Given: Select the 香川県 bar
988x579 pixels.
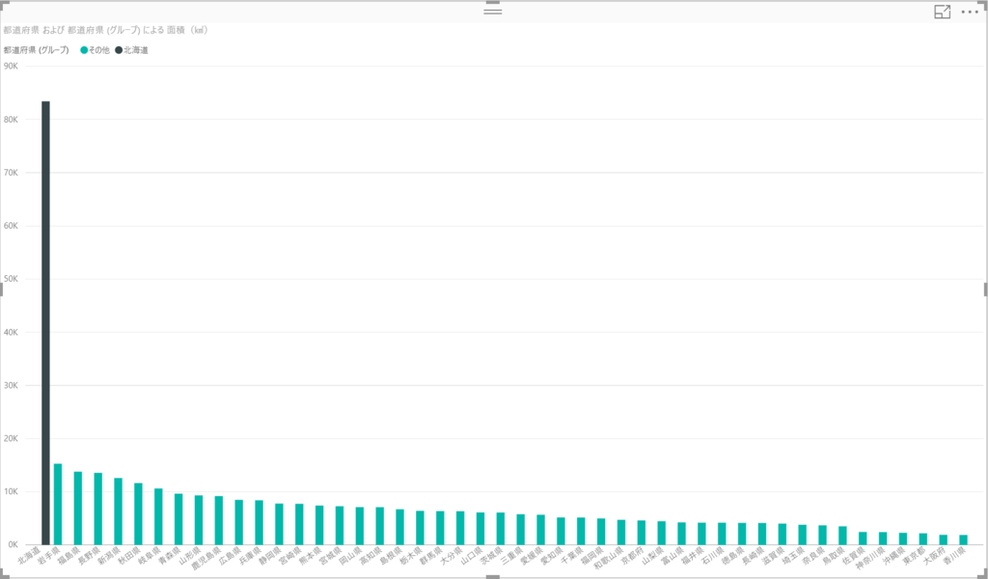Looking at the screenshot, I should [x=963, y=539].
